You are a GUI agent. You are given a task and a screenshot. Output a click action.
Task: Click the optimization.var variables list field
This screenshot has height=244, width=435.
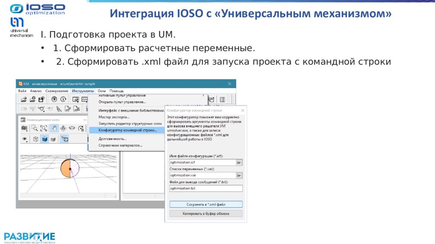(203, 175)
